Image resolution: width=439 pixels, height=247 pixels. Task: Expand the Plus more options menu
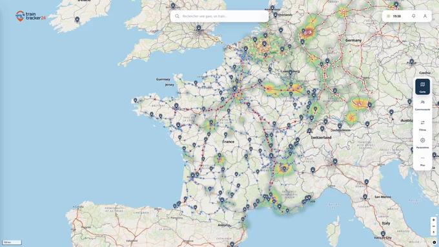[x=422, y=161]
